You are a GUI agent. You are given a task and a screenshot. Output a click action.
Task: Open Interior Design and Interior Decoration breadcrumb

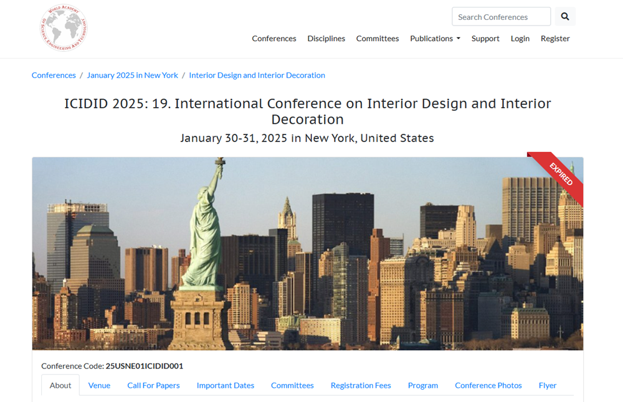257,75
